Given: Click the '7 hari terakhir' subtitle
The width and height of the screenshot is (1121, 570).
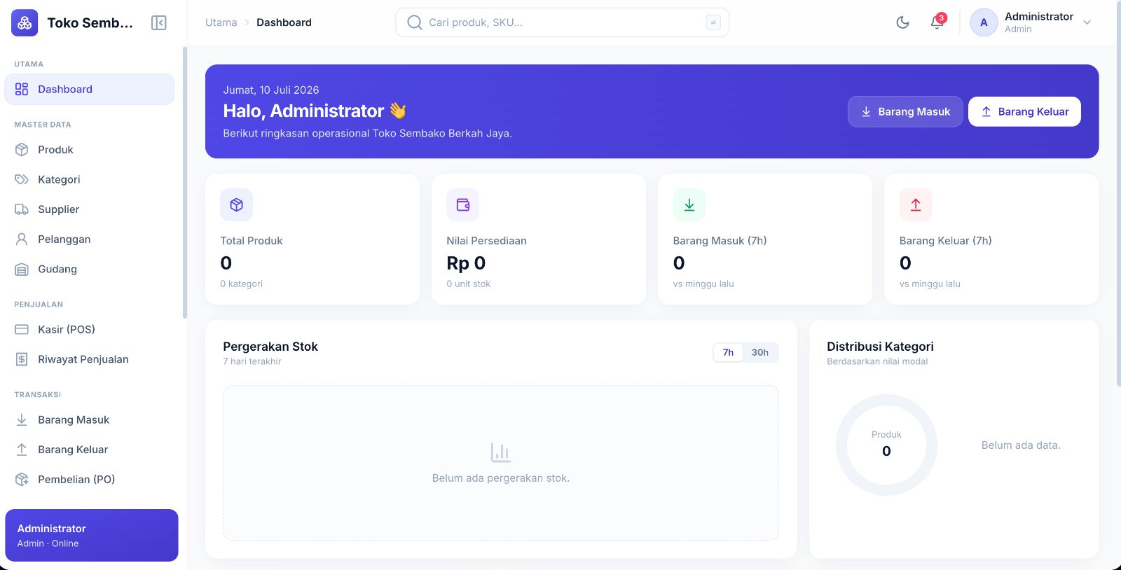Looking at the screenshot, I should pyautogui.click(x=252, y=361).
